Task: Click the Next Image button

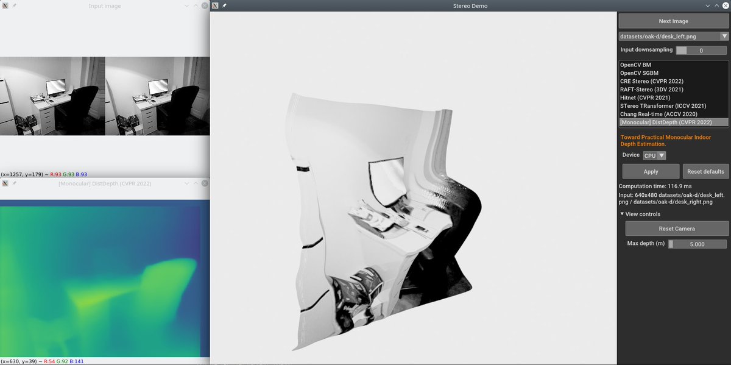Action: (673, 21)
